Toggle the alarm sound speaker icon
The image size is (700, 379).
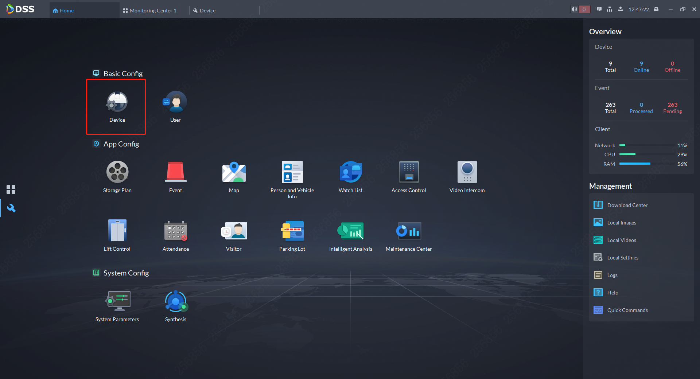tap(575, 9)
